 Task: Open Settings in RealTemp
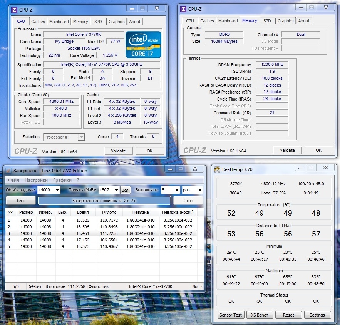click(x=317, y=315)
